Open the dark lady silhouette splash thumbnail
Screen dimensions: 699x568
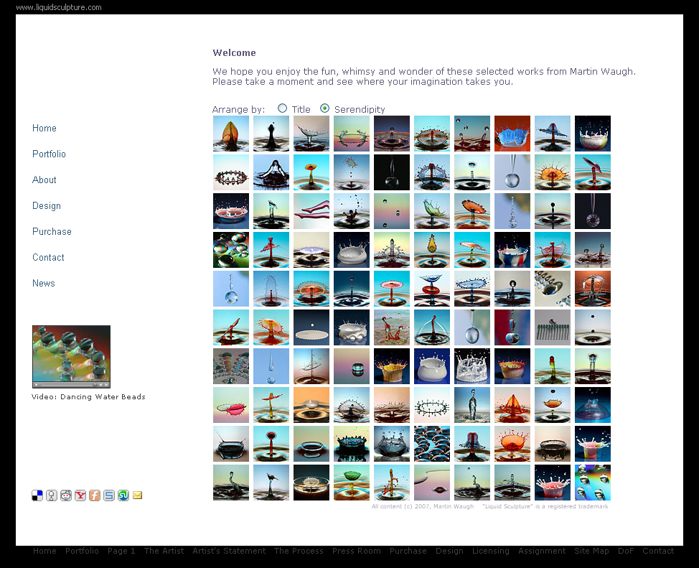[x=271, y=172]
